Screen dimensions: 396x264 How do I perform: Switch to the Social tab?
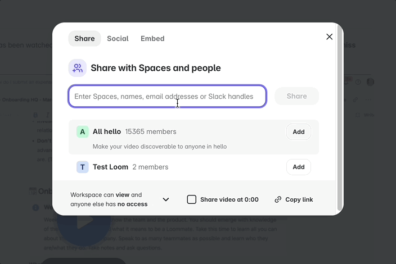[118, 39]
